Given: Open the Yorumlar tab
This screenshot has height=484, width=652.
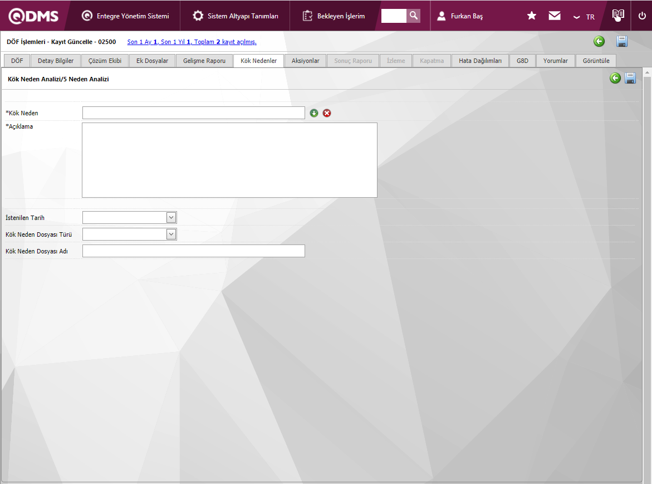Looking at the screenshot, I should coord(555,61).
